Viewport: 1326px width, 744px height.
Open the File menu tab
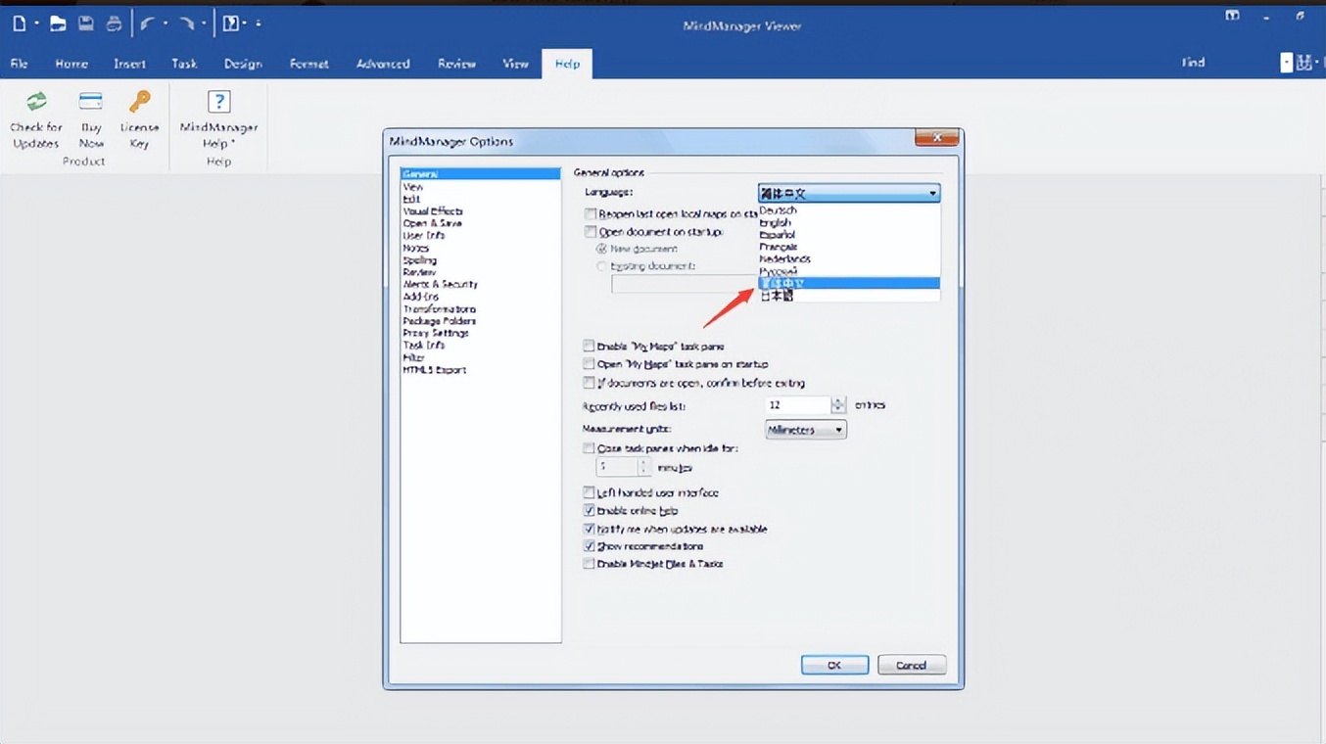point(19,64)
